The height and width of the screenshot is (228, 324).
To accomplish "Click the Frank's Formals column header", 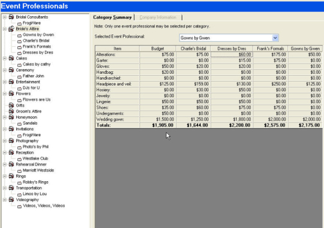I will coord(270,49).
